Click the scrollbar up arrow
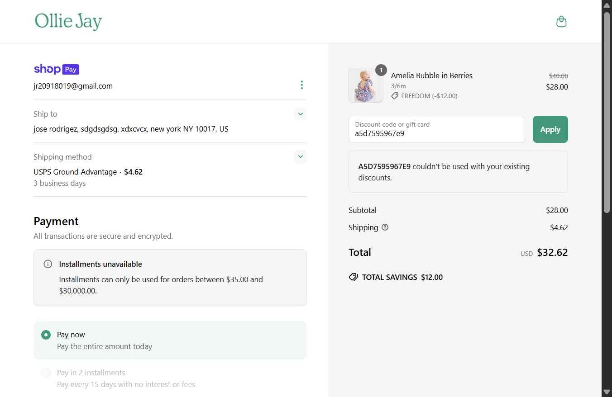612x397 pixels. [607, 5]
